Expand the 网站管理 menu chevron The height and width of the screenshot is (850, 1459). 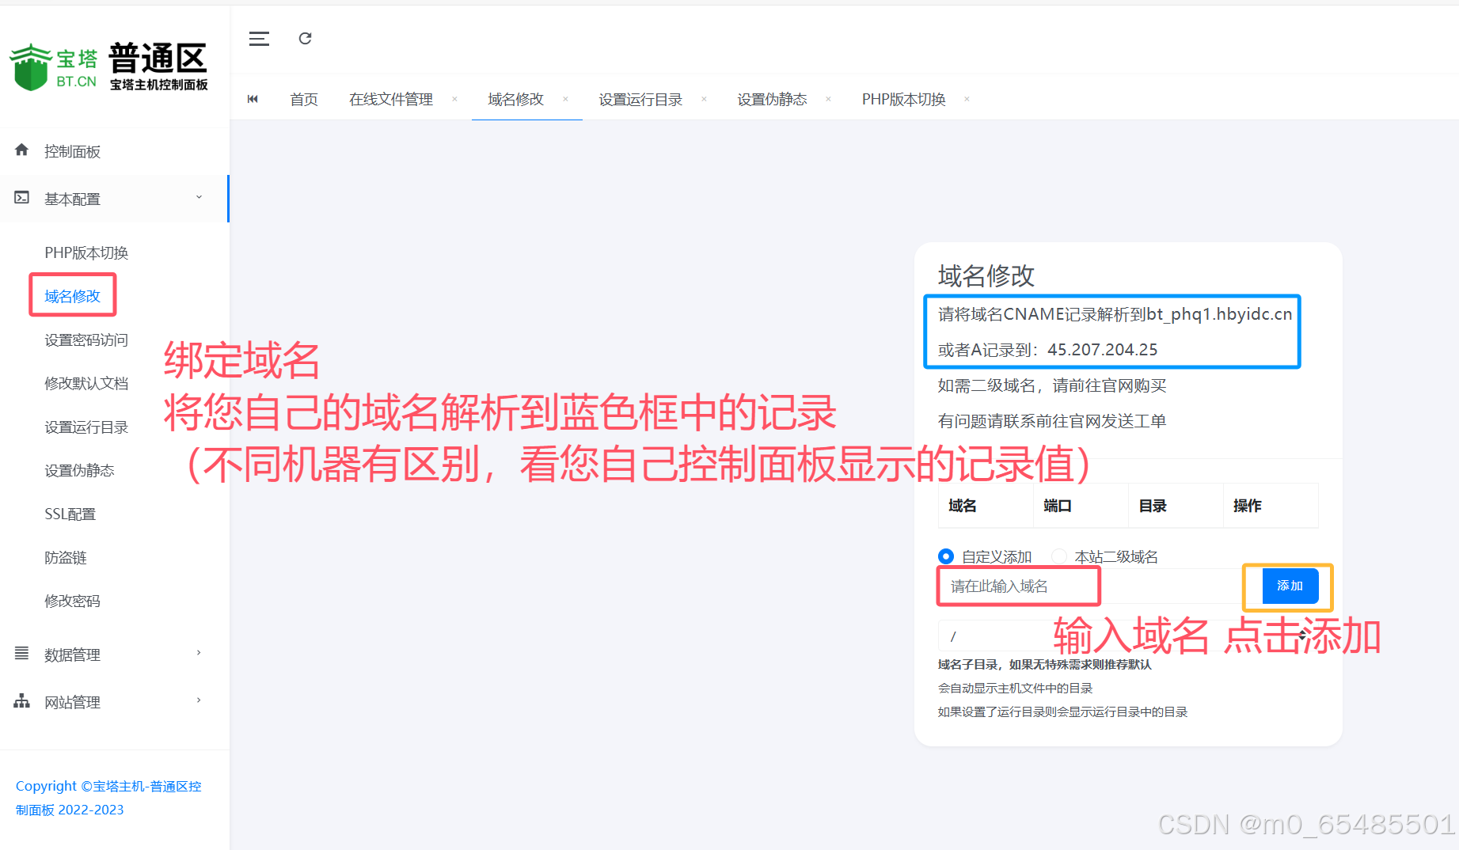[199, 700]
